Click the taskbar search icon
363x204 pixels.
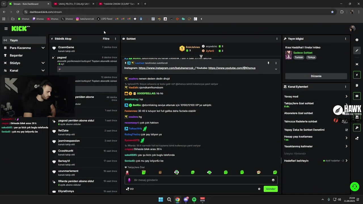(169, 199)
